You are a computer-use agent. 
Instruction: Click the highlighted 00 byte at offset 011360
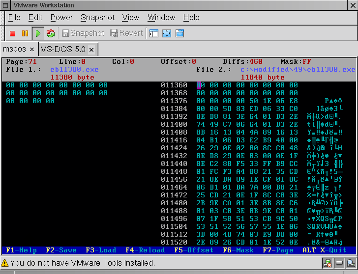coord(201,85)
